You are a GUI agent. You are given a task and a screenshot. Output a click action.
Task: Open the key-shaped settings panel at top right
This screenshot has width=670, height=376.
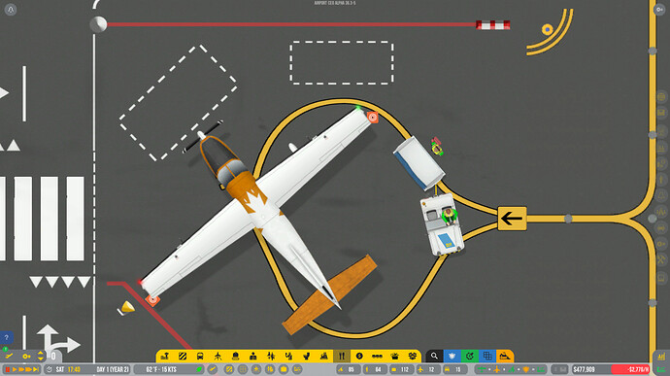659,10
